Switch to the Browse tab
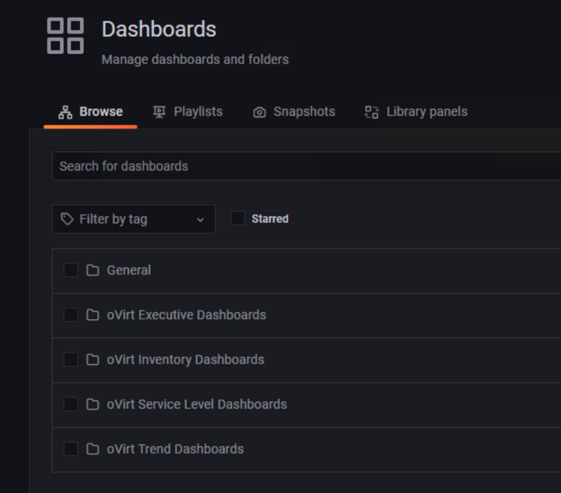This screenshot has width=561, height=493. point(90,112)
